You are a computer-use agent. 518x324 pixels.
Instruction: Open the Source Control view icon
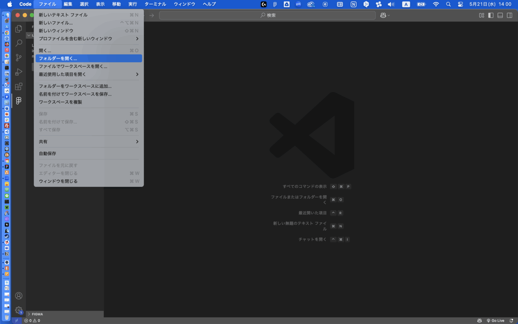pos(18,58)
